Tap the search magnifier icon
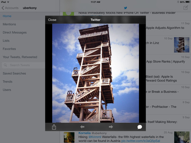 [x=5, y=65]
